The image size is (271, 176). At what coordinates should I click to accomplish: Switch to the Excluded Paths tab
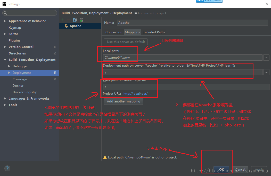154,32
